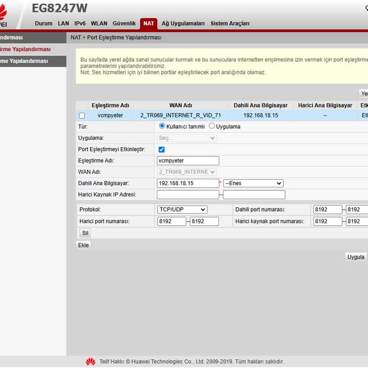This screenshot has width=368, height=368.
Task: Click the Huawei logo in header
Action: [x=3, y=15]
